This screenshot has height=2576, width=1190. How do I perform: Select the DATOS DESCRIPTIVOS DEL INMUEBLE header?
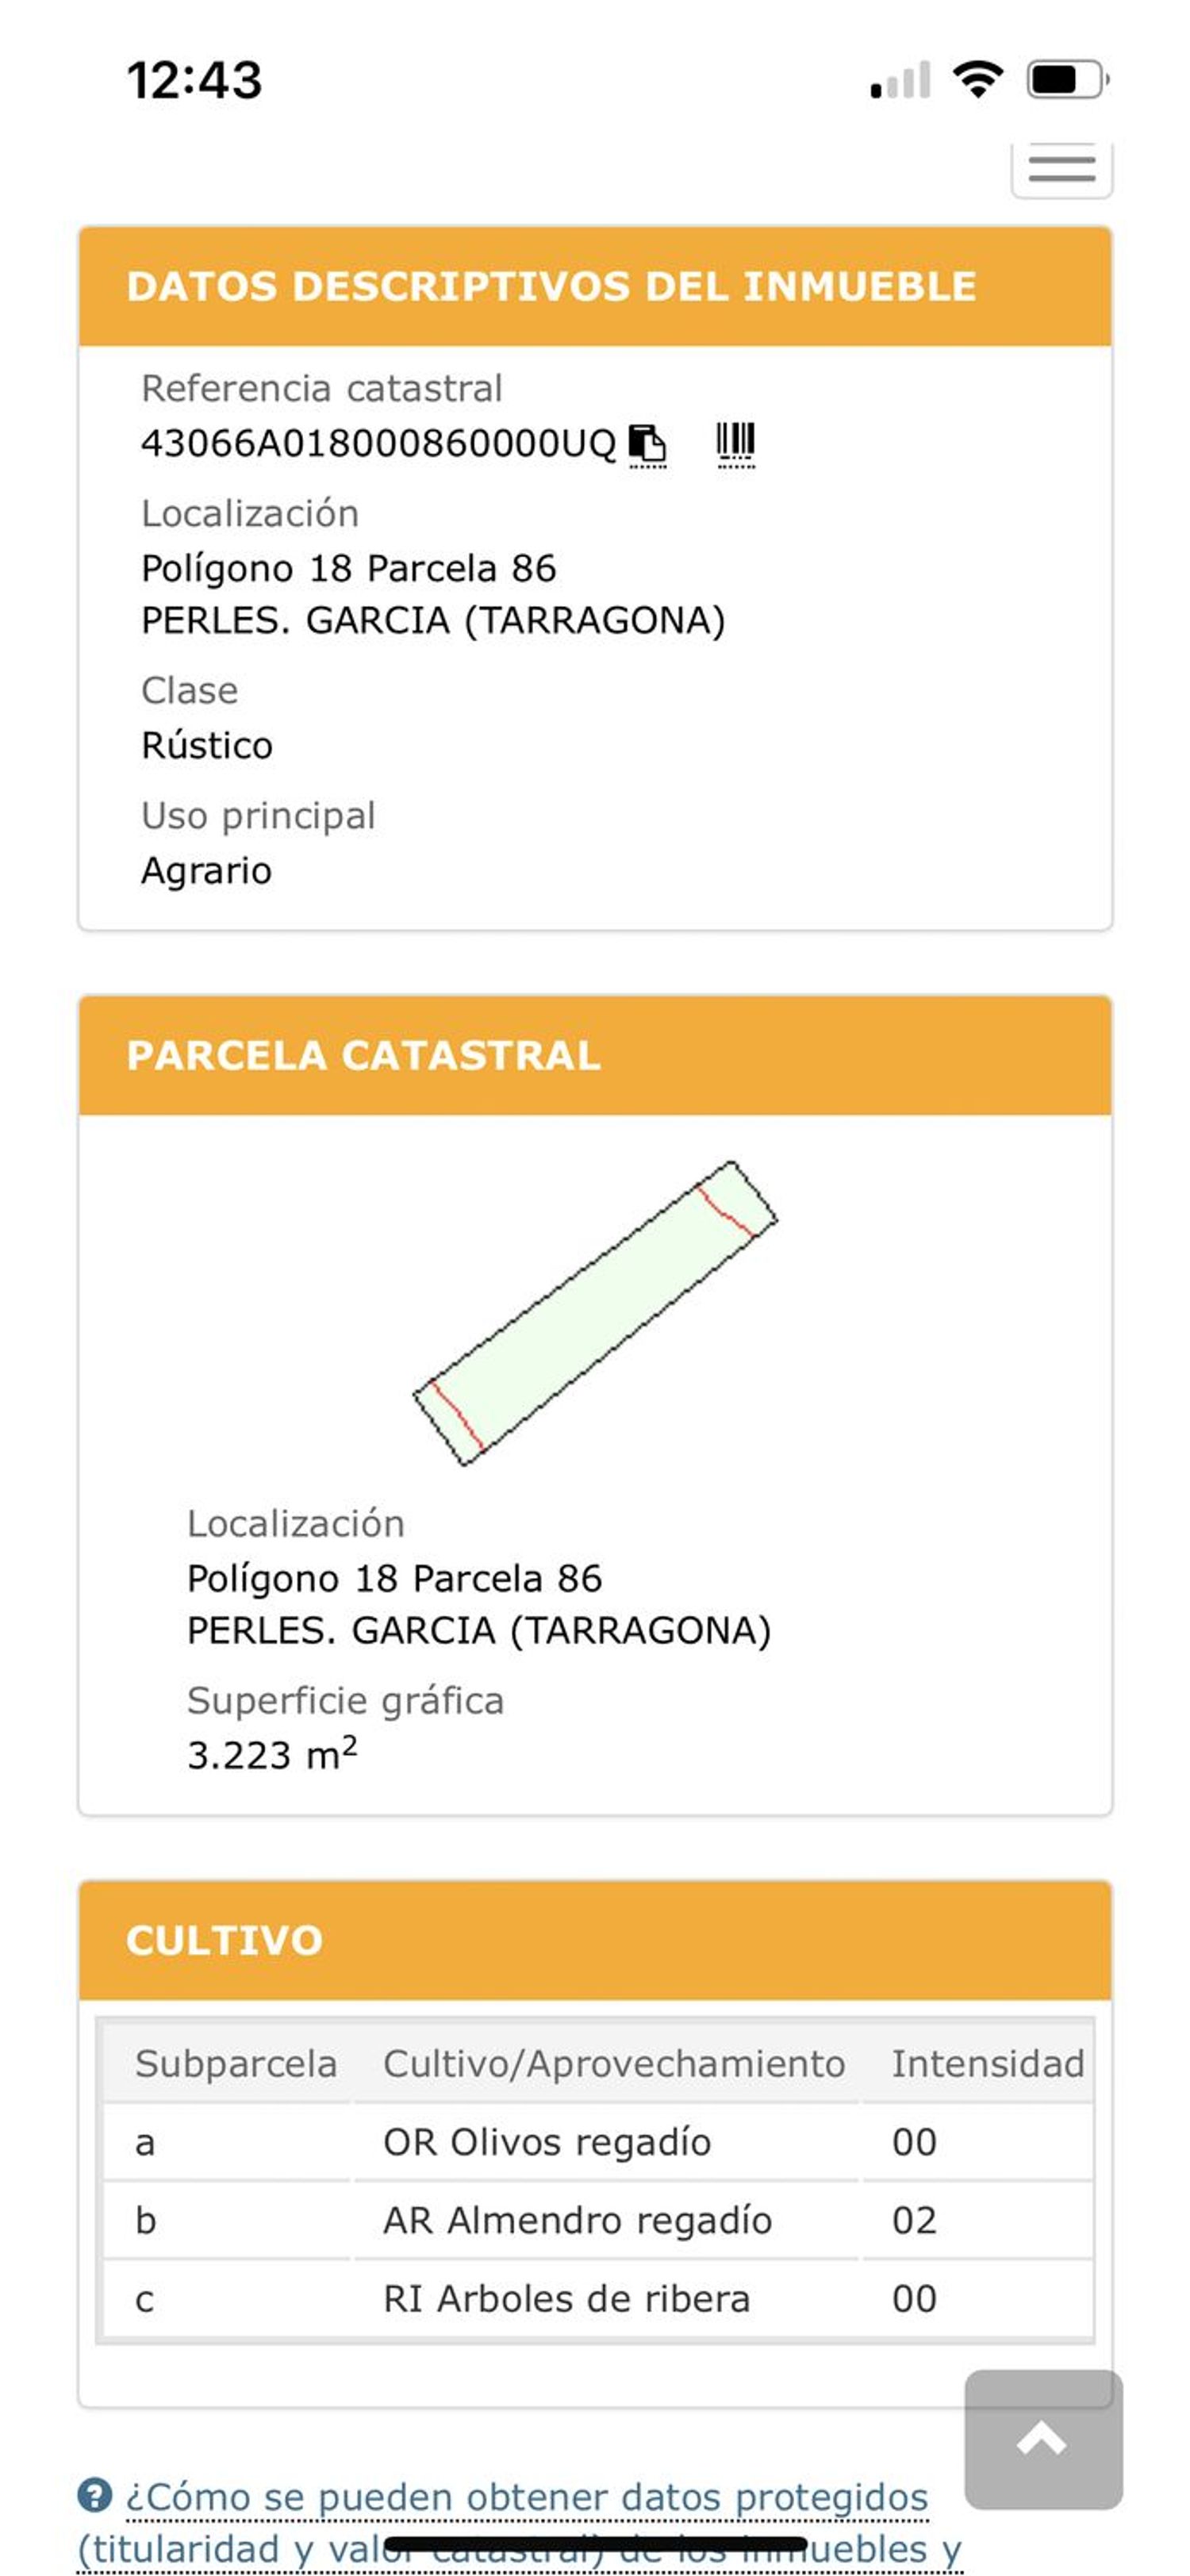pos(595,286)
